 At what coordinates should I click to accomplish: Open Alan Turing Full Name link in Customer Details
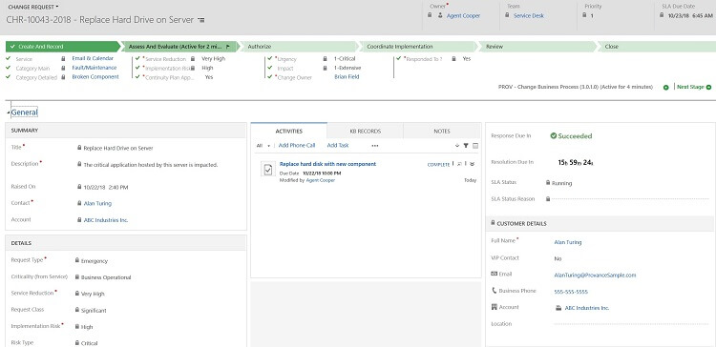568,242
